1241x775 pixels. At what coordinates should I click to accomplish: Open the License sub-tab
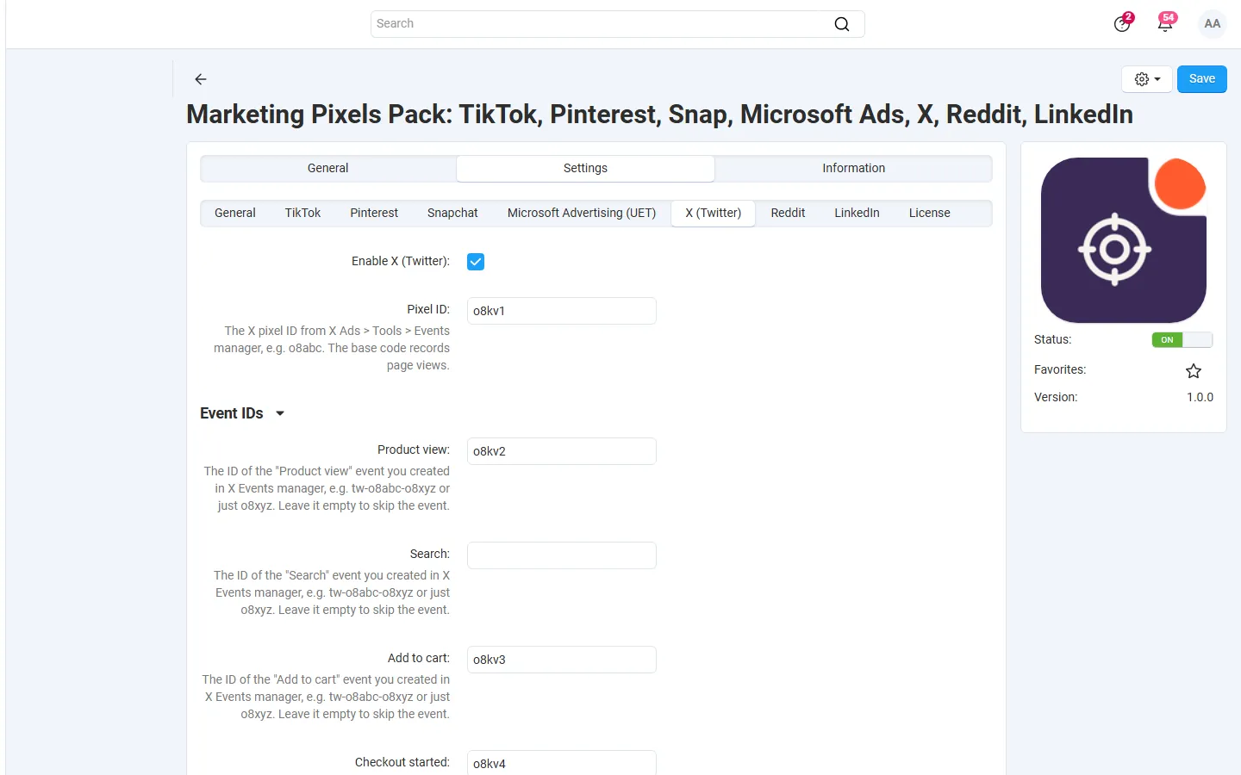[929, 214]
